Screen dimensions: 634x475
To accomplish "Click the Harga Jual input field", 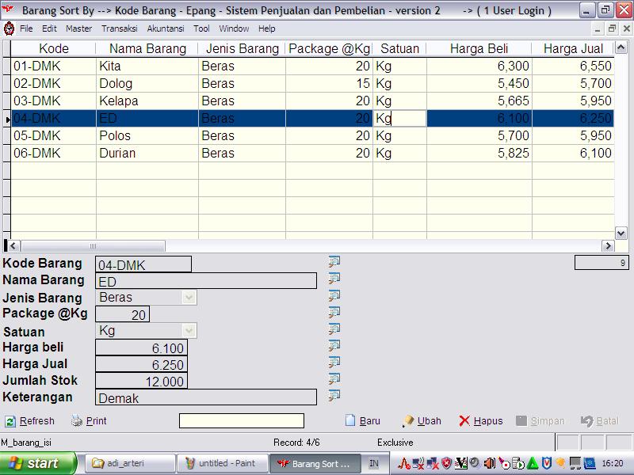I will 141,365.
